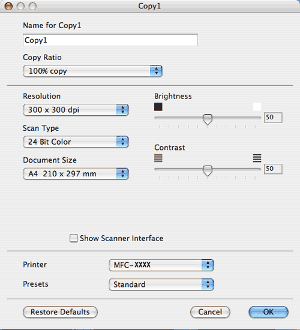Confirm settings with the OK button
300x330 pixels.
268,312
